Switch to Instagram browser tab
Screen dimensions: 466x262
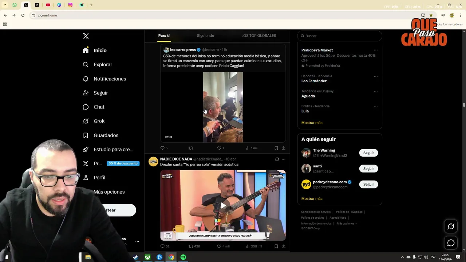coord(70,5)
